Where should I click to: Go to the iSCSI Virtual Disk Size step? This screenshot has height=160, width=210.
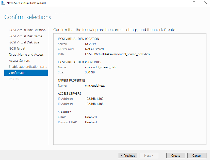point(24,42)
